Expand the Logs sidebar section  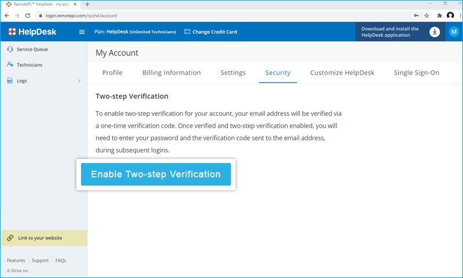click(79, 81)
